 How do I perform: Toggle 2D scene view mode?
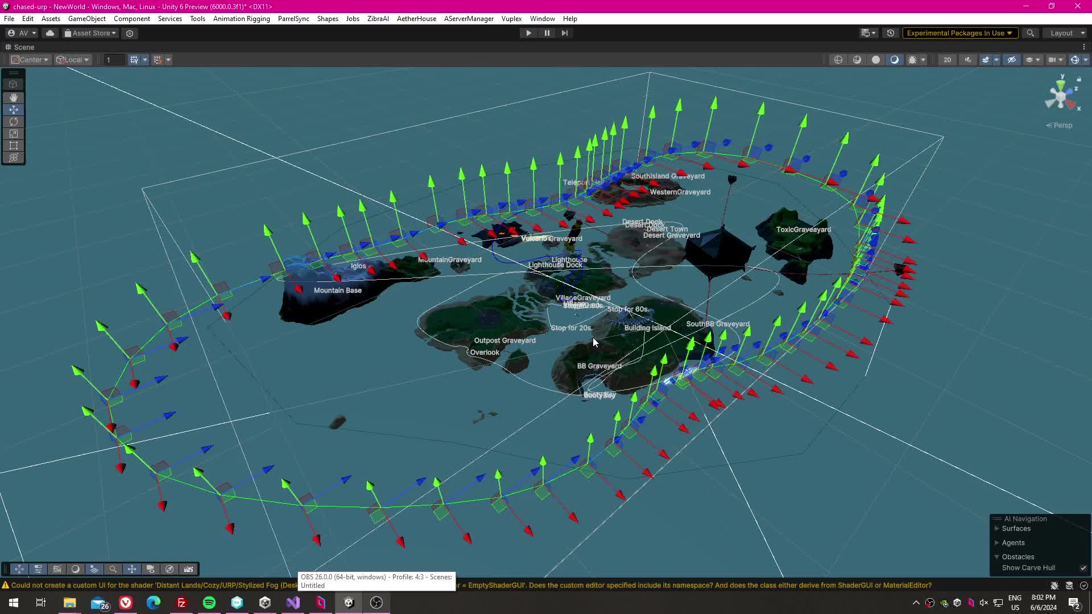947,60
